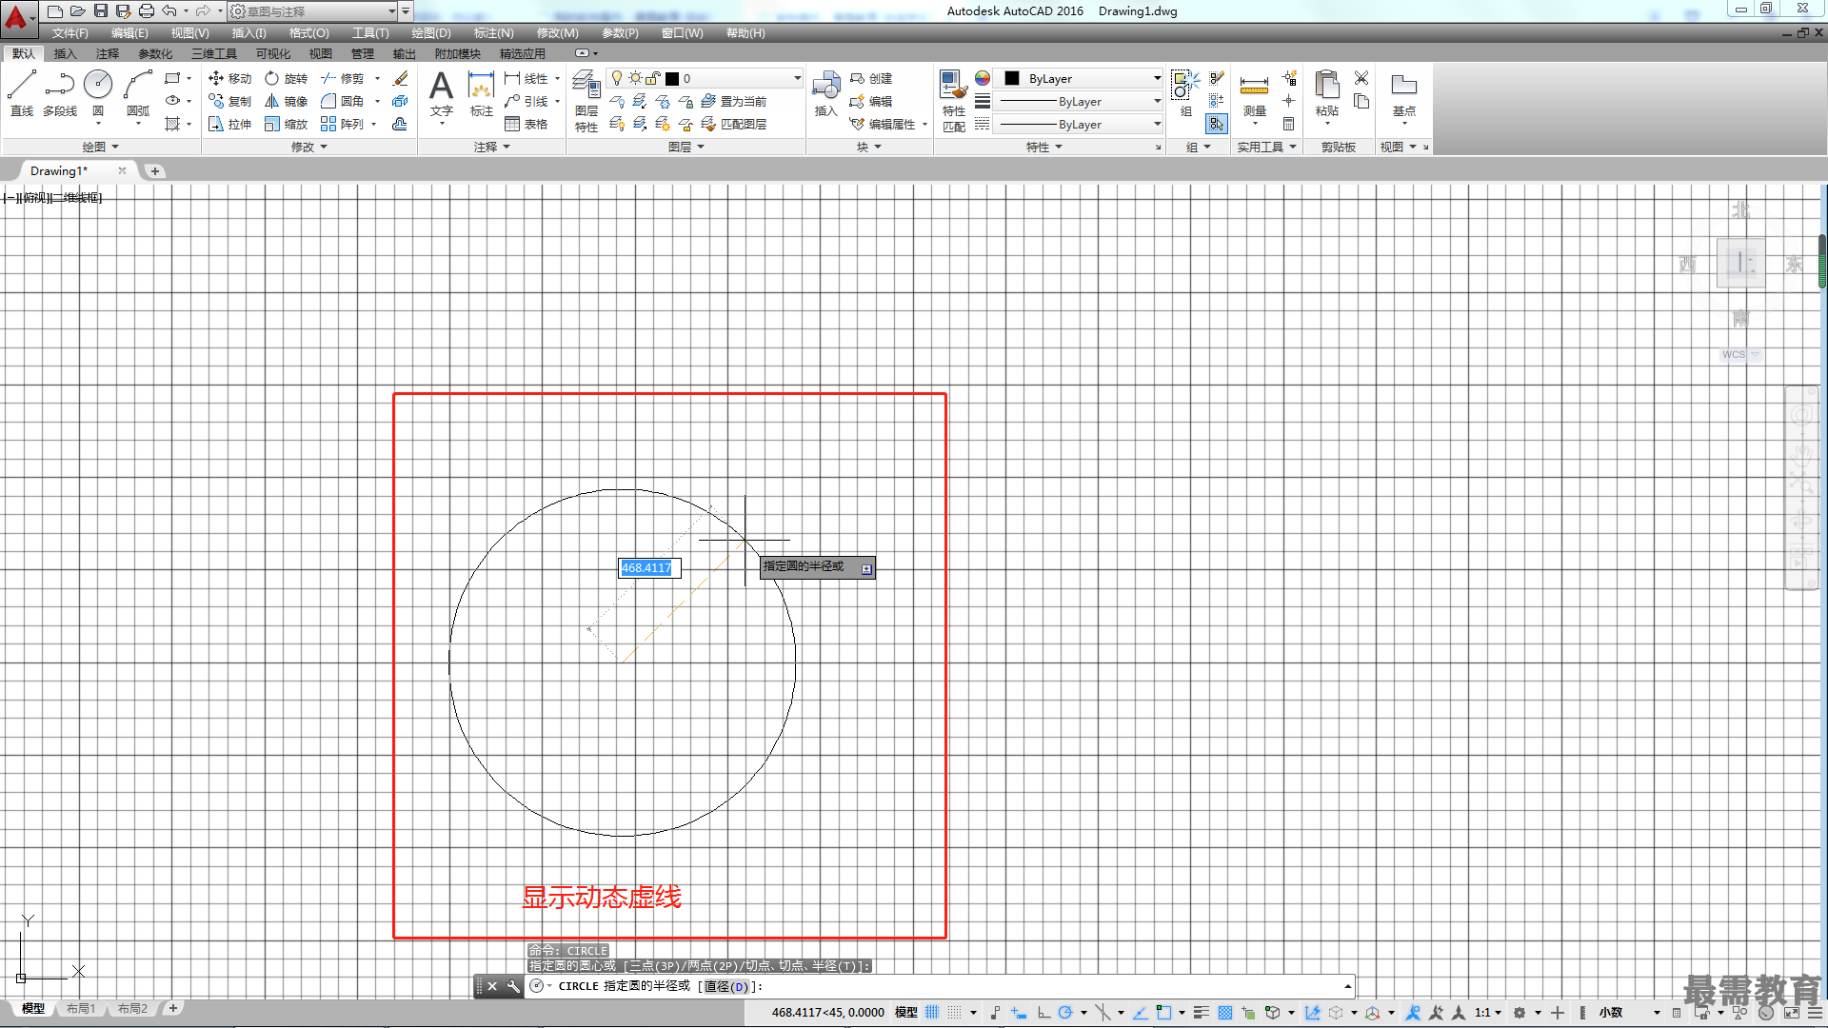Viewport: 1828px width, 1028px height.
Task: Expand the Annotation (注释) panel
Action: click(492, 147)
